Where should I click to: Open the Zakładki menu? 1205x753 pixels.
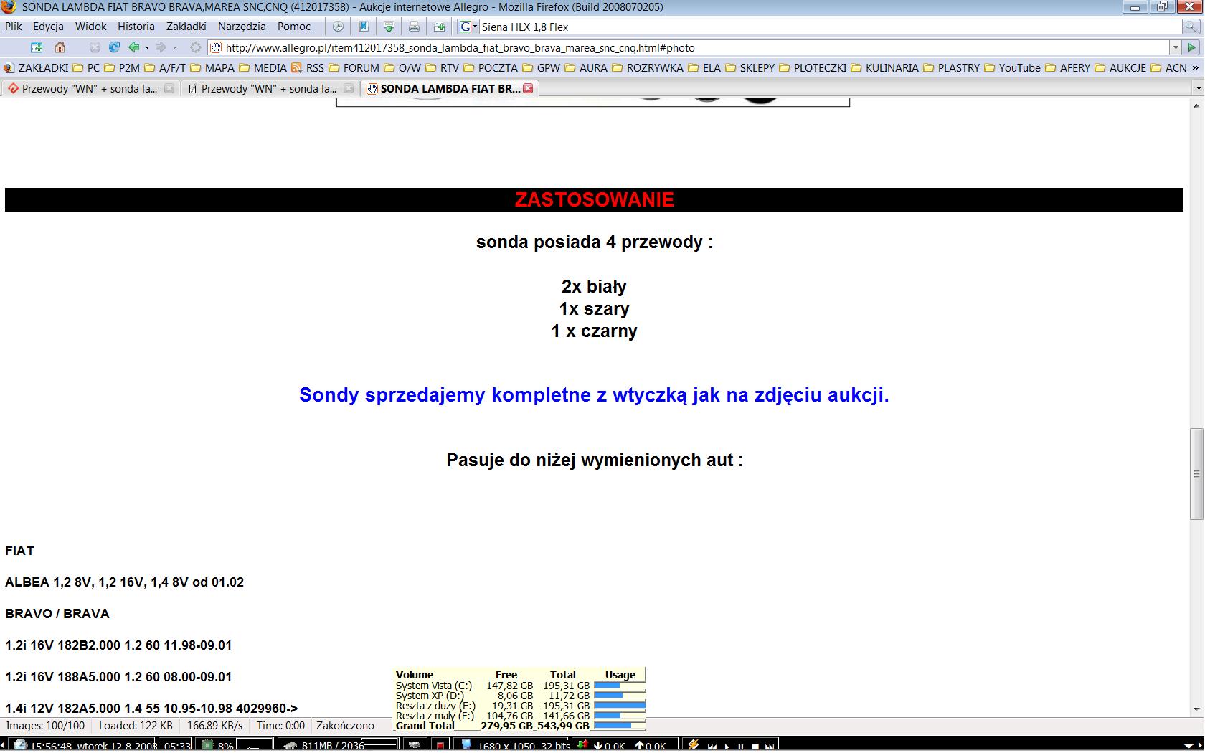186,27
